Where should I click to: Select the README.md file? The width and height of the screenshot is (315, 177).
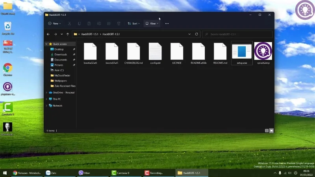tap(220, 53)
